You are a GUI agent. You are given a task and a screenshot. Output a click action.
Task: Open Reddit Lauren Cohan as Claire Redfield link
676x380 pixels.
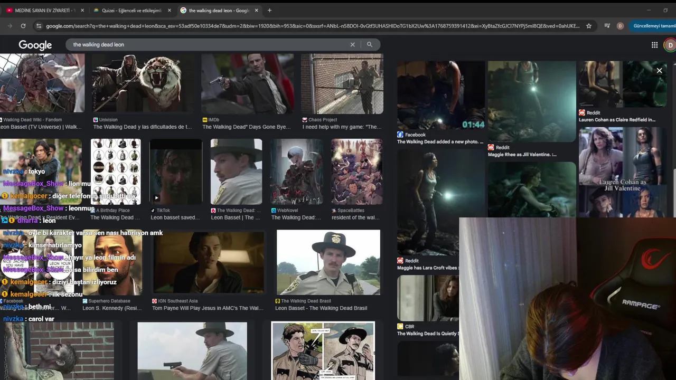pos(617,120)
